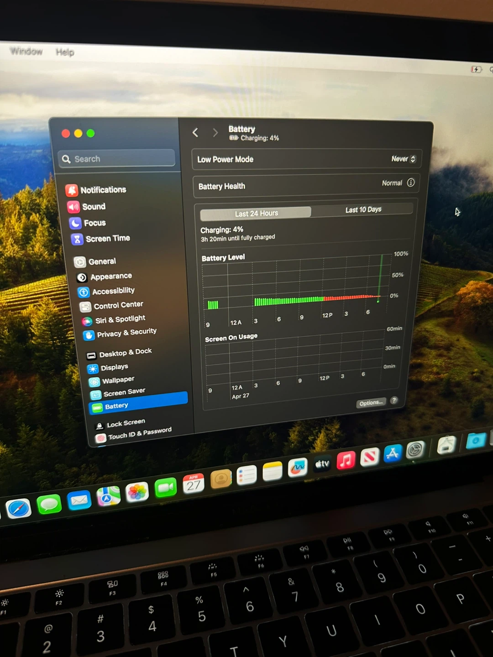Click the Search field in System Settings
Viewport: 493px width, 657px height.
(x=117, y=158)
